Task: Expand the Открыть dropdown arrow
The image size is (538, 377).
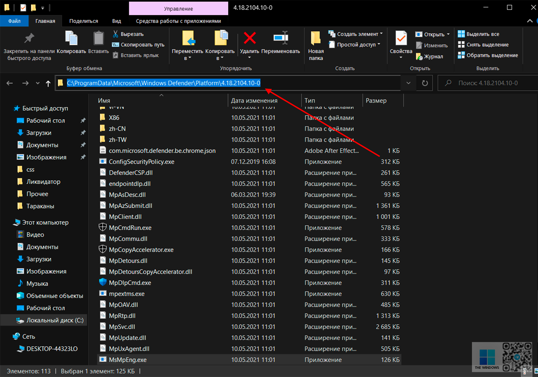Action: 448,34
